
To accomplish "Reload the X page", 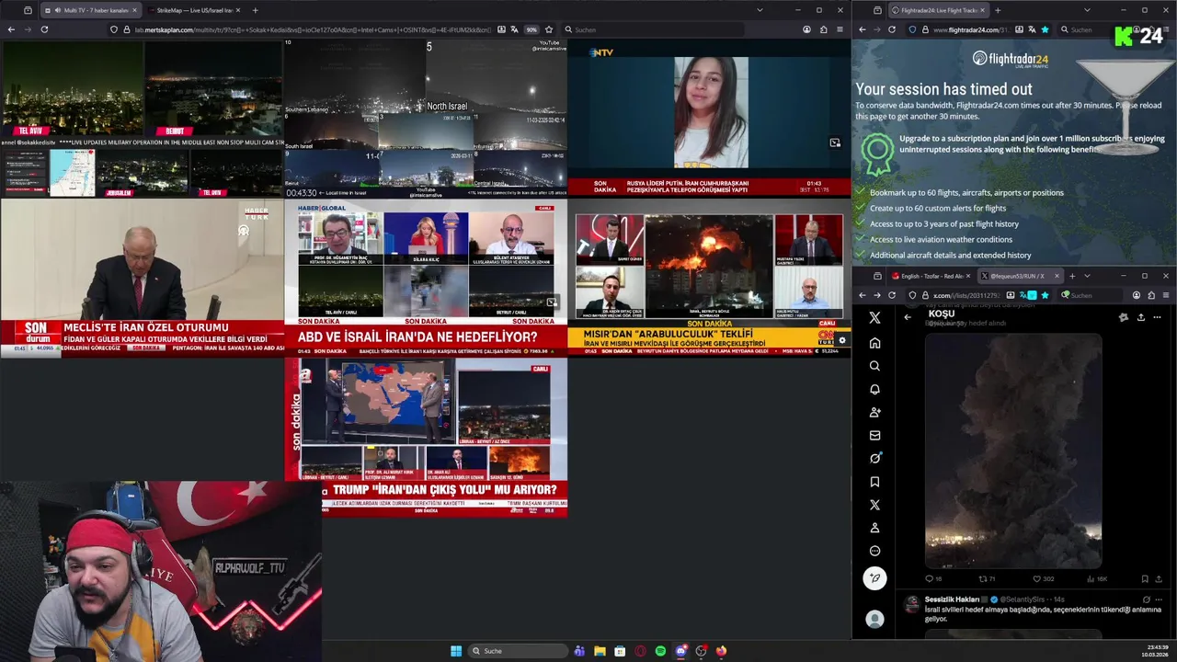I will tap(892, 295).
